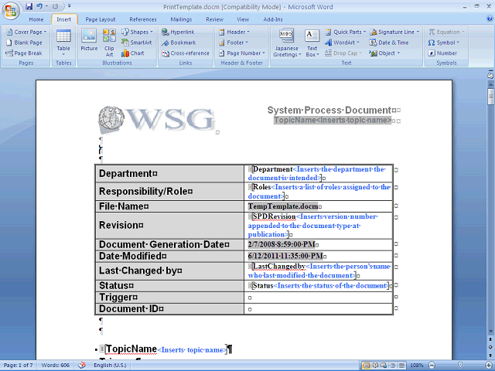495x371 pixels.
Task: Open the Symbol gallery
Action: tap(443, 43)
